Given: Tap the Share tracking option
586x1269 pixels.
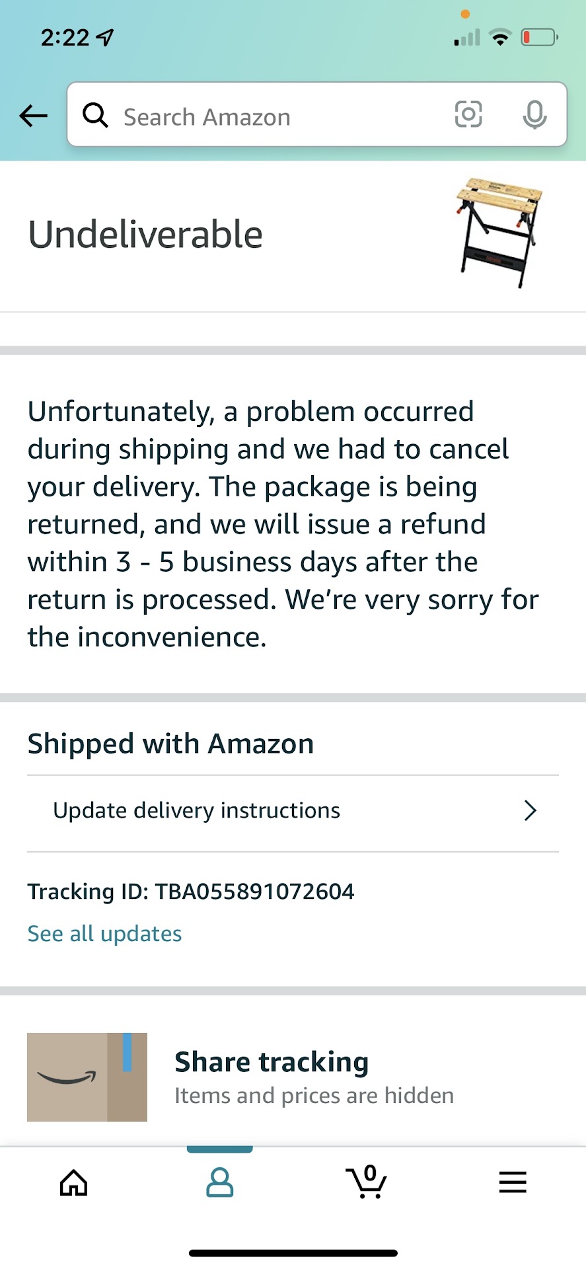Looking at the screenshot, I should (x=272, y=1062).
